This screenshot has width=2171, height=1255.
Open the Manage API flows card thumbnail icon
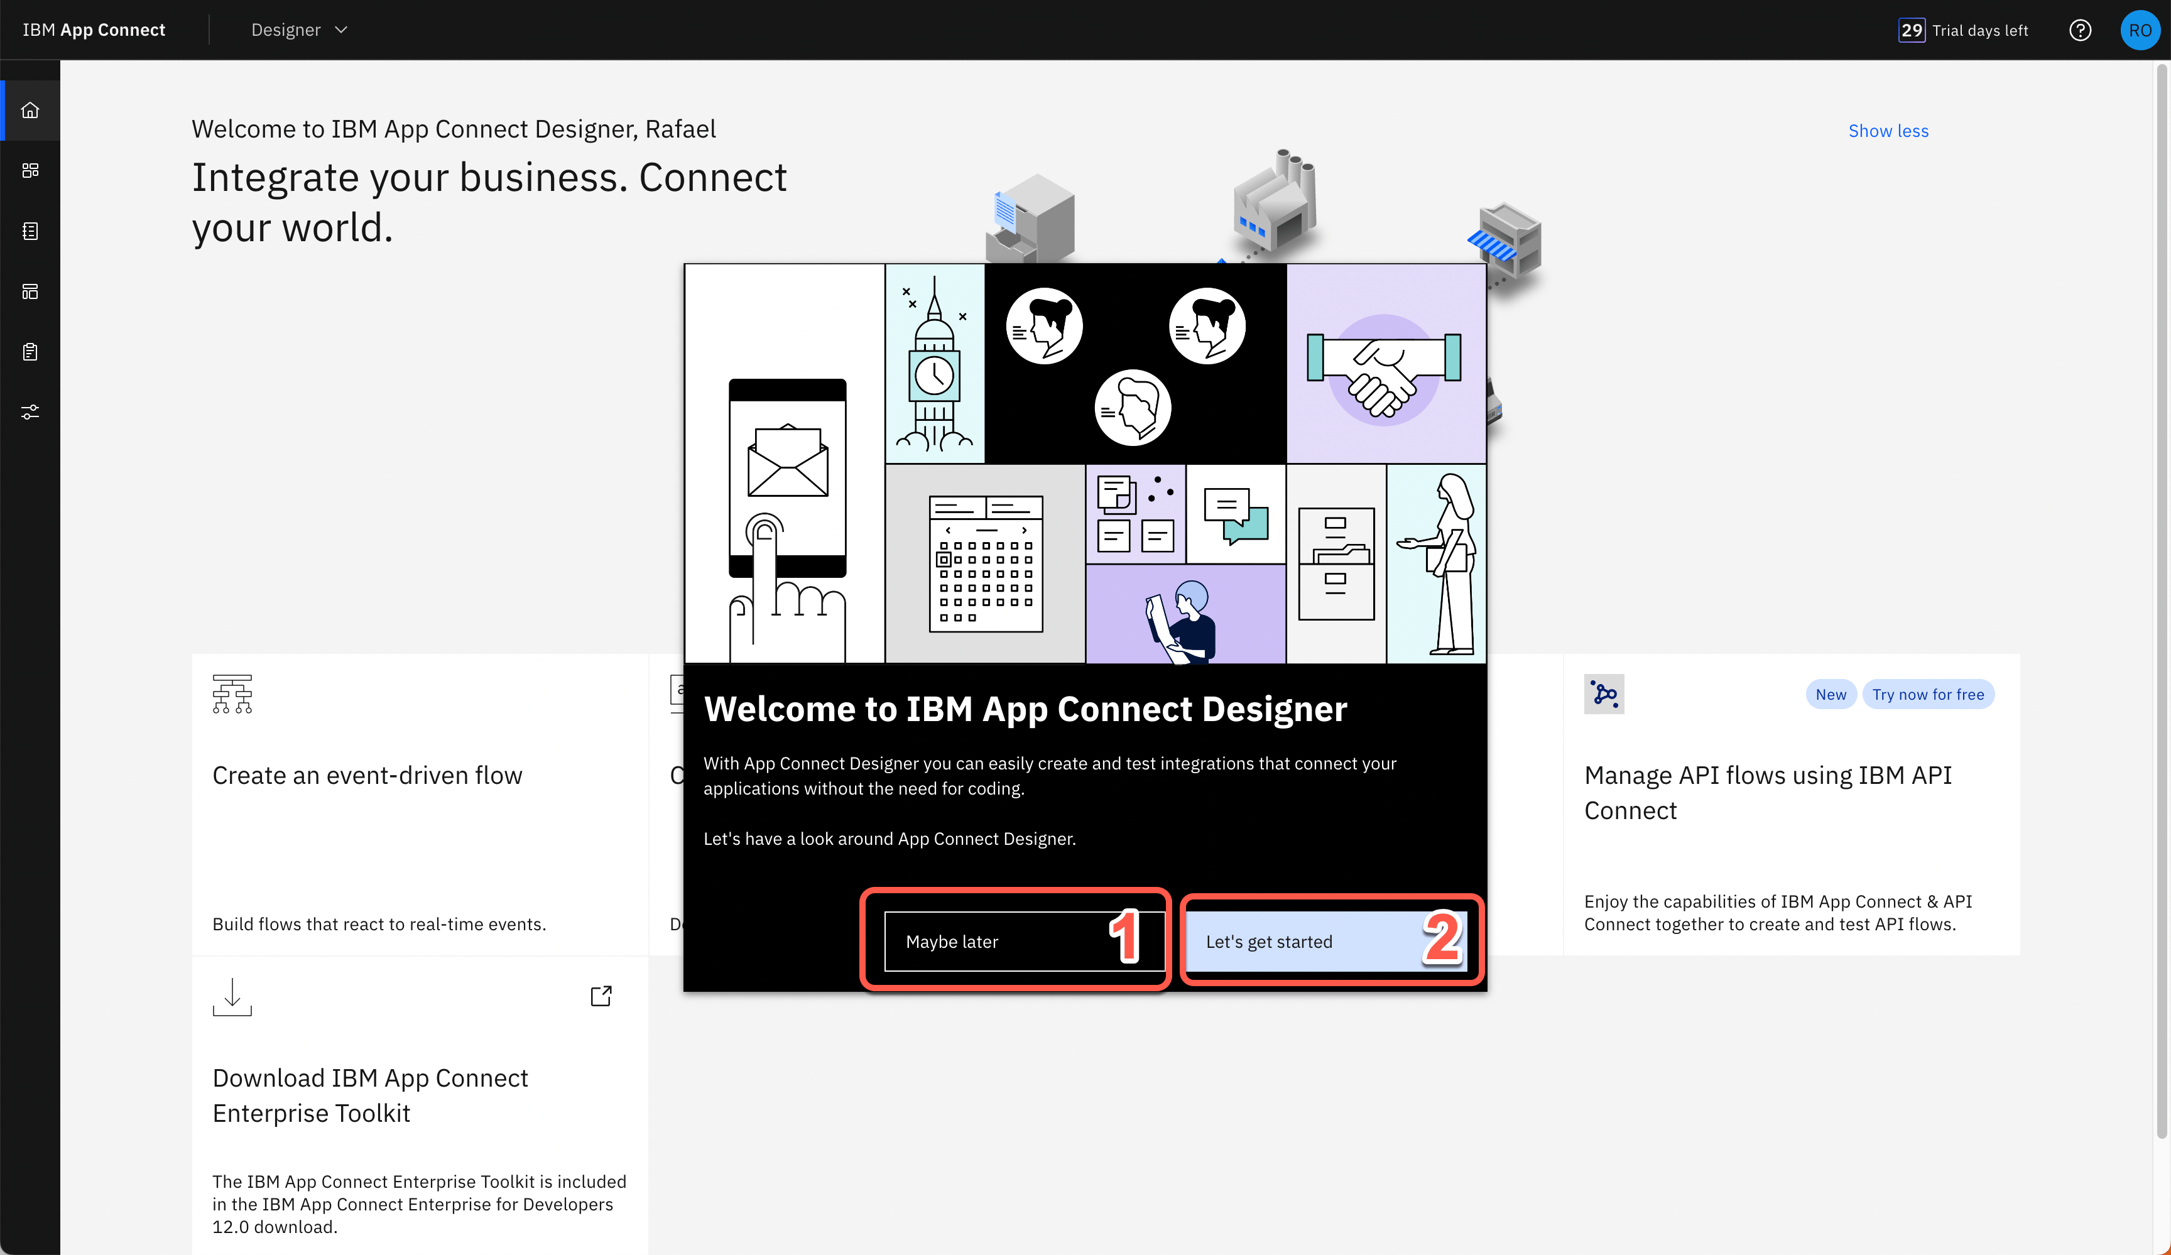(1603, 694)
